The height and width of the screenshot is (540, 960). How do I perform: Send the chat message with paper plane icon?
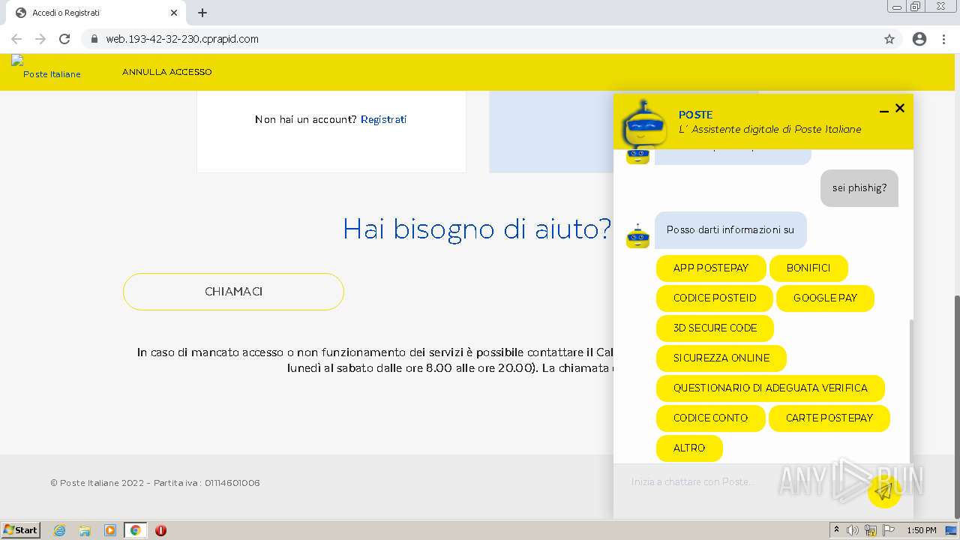pos(884,491)
